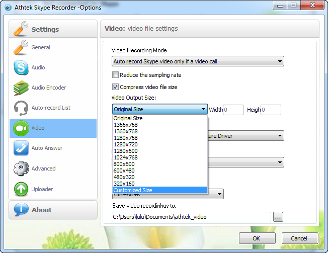Pick 1360x768 output size
Image resolution: width=328 pixels, height=253 pixels.
160,131
